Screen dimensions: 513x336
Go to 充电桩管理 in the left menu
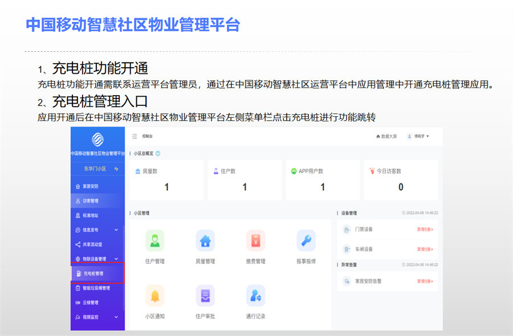pos(97,273)
